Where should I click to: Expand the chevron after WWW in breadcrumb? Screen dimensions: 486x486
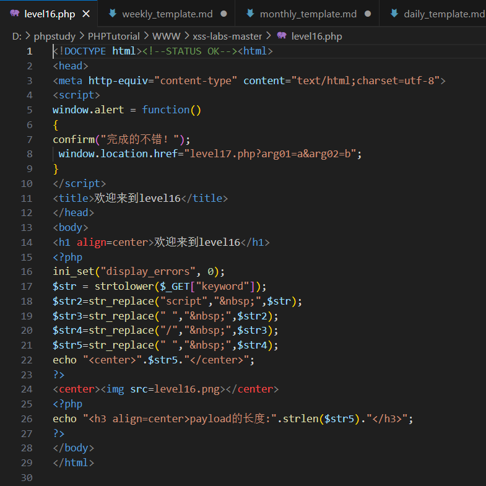click(187, 36)
